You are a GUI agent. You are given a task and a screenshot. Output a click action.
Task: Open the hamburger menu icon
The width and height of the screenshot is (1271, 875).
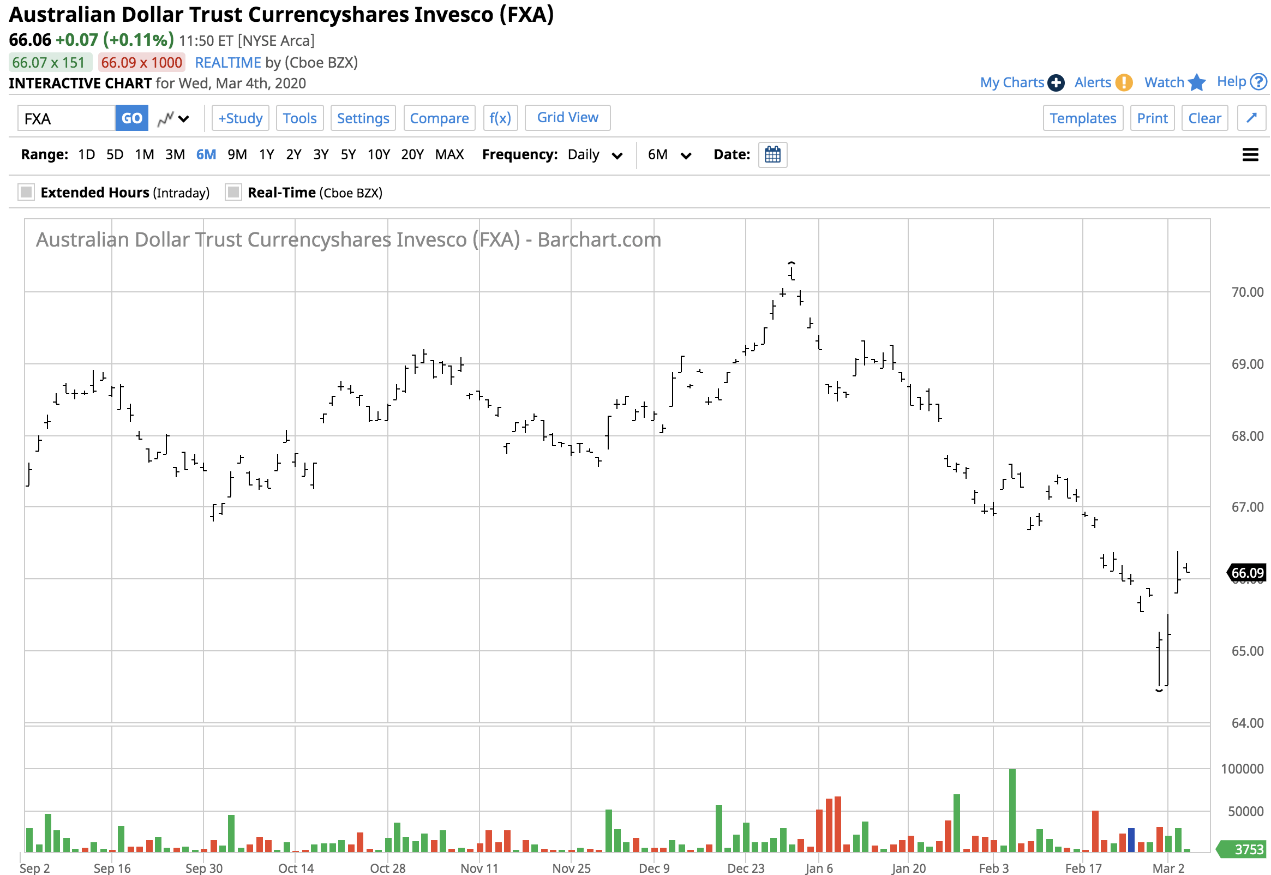point(1250,154)
